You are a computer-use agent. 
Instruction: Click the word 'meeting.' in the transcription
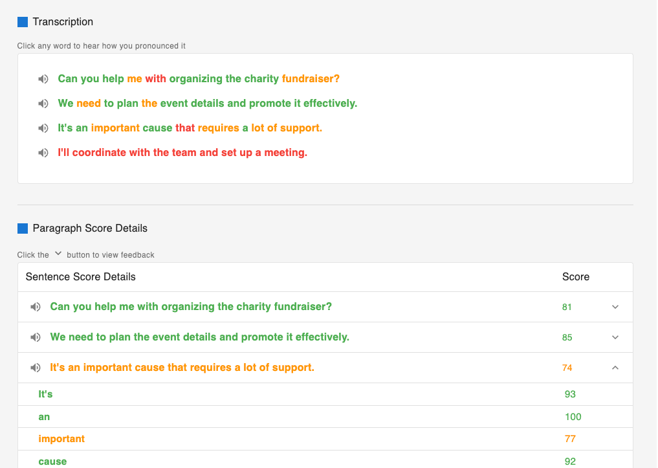coord(286,153)
